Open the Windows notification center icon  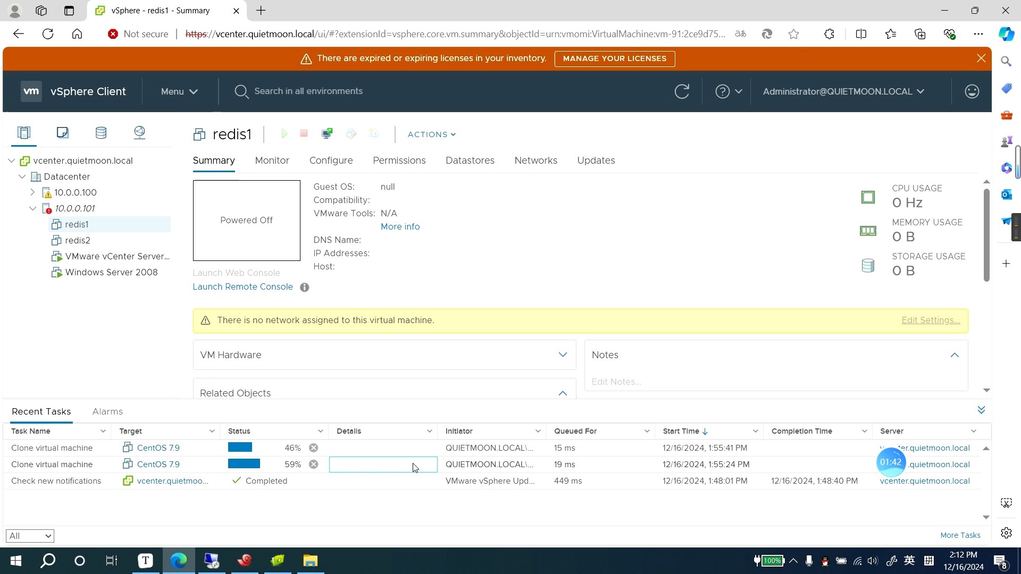click(x=1000, y=561)
